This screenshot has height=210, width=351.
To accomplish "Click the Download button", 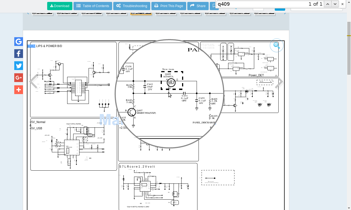I will [60, 6].
